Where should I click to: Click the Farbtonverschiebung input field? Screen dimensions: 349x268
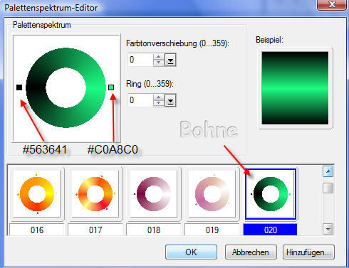(x=141, y=60)
